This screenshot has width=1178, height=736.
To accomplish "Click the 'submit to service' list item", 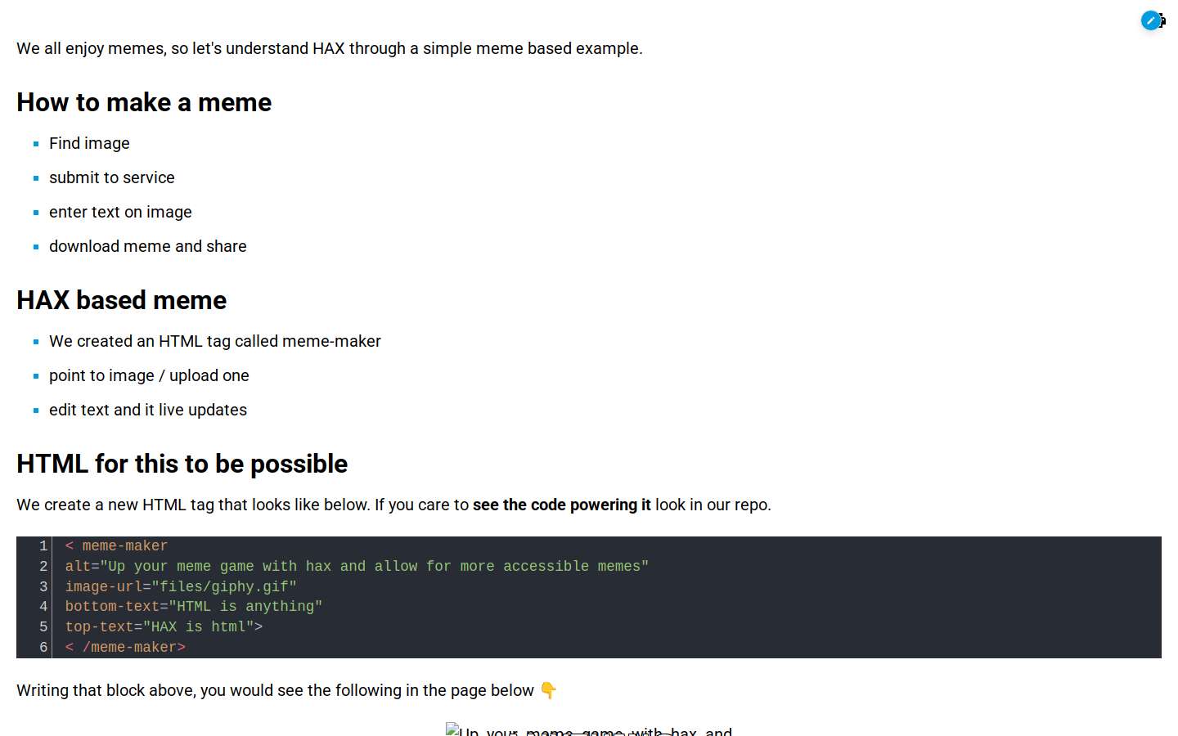I will pyautogui.click(x=112, y=177).
